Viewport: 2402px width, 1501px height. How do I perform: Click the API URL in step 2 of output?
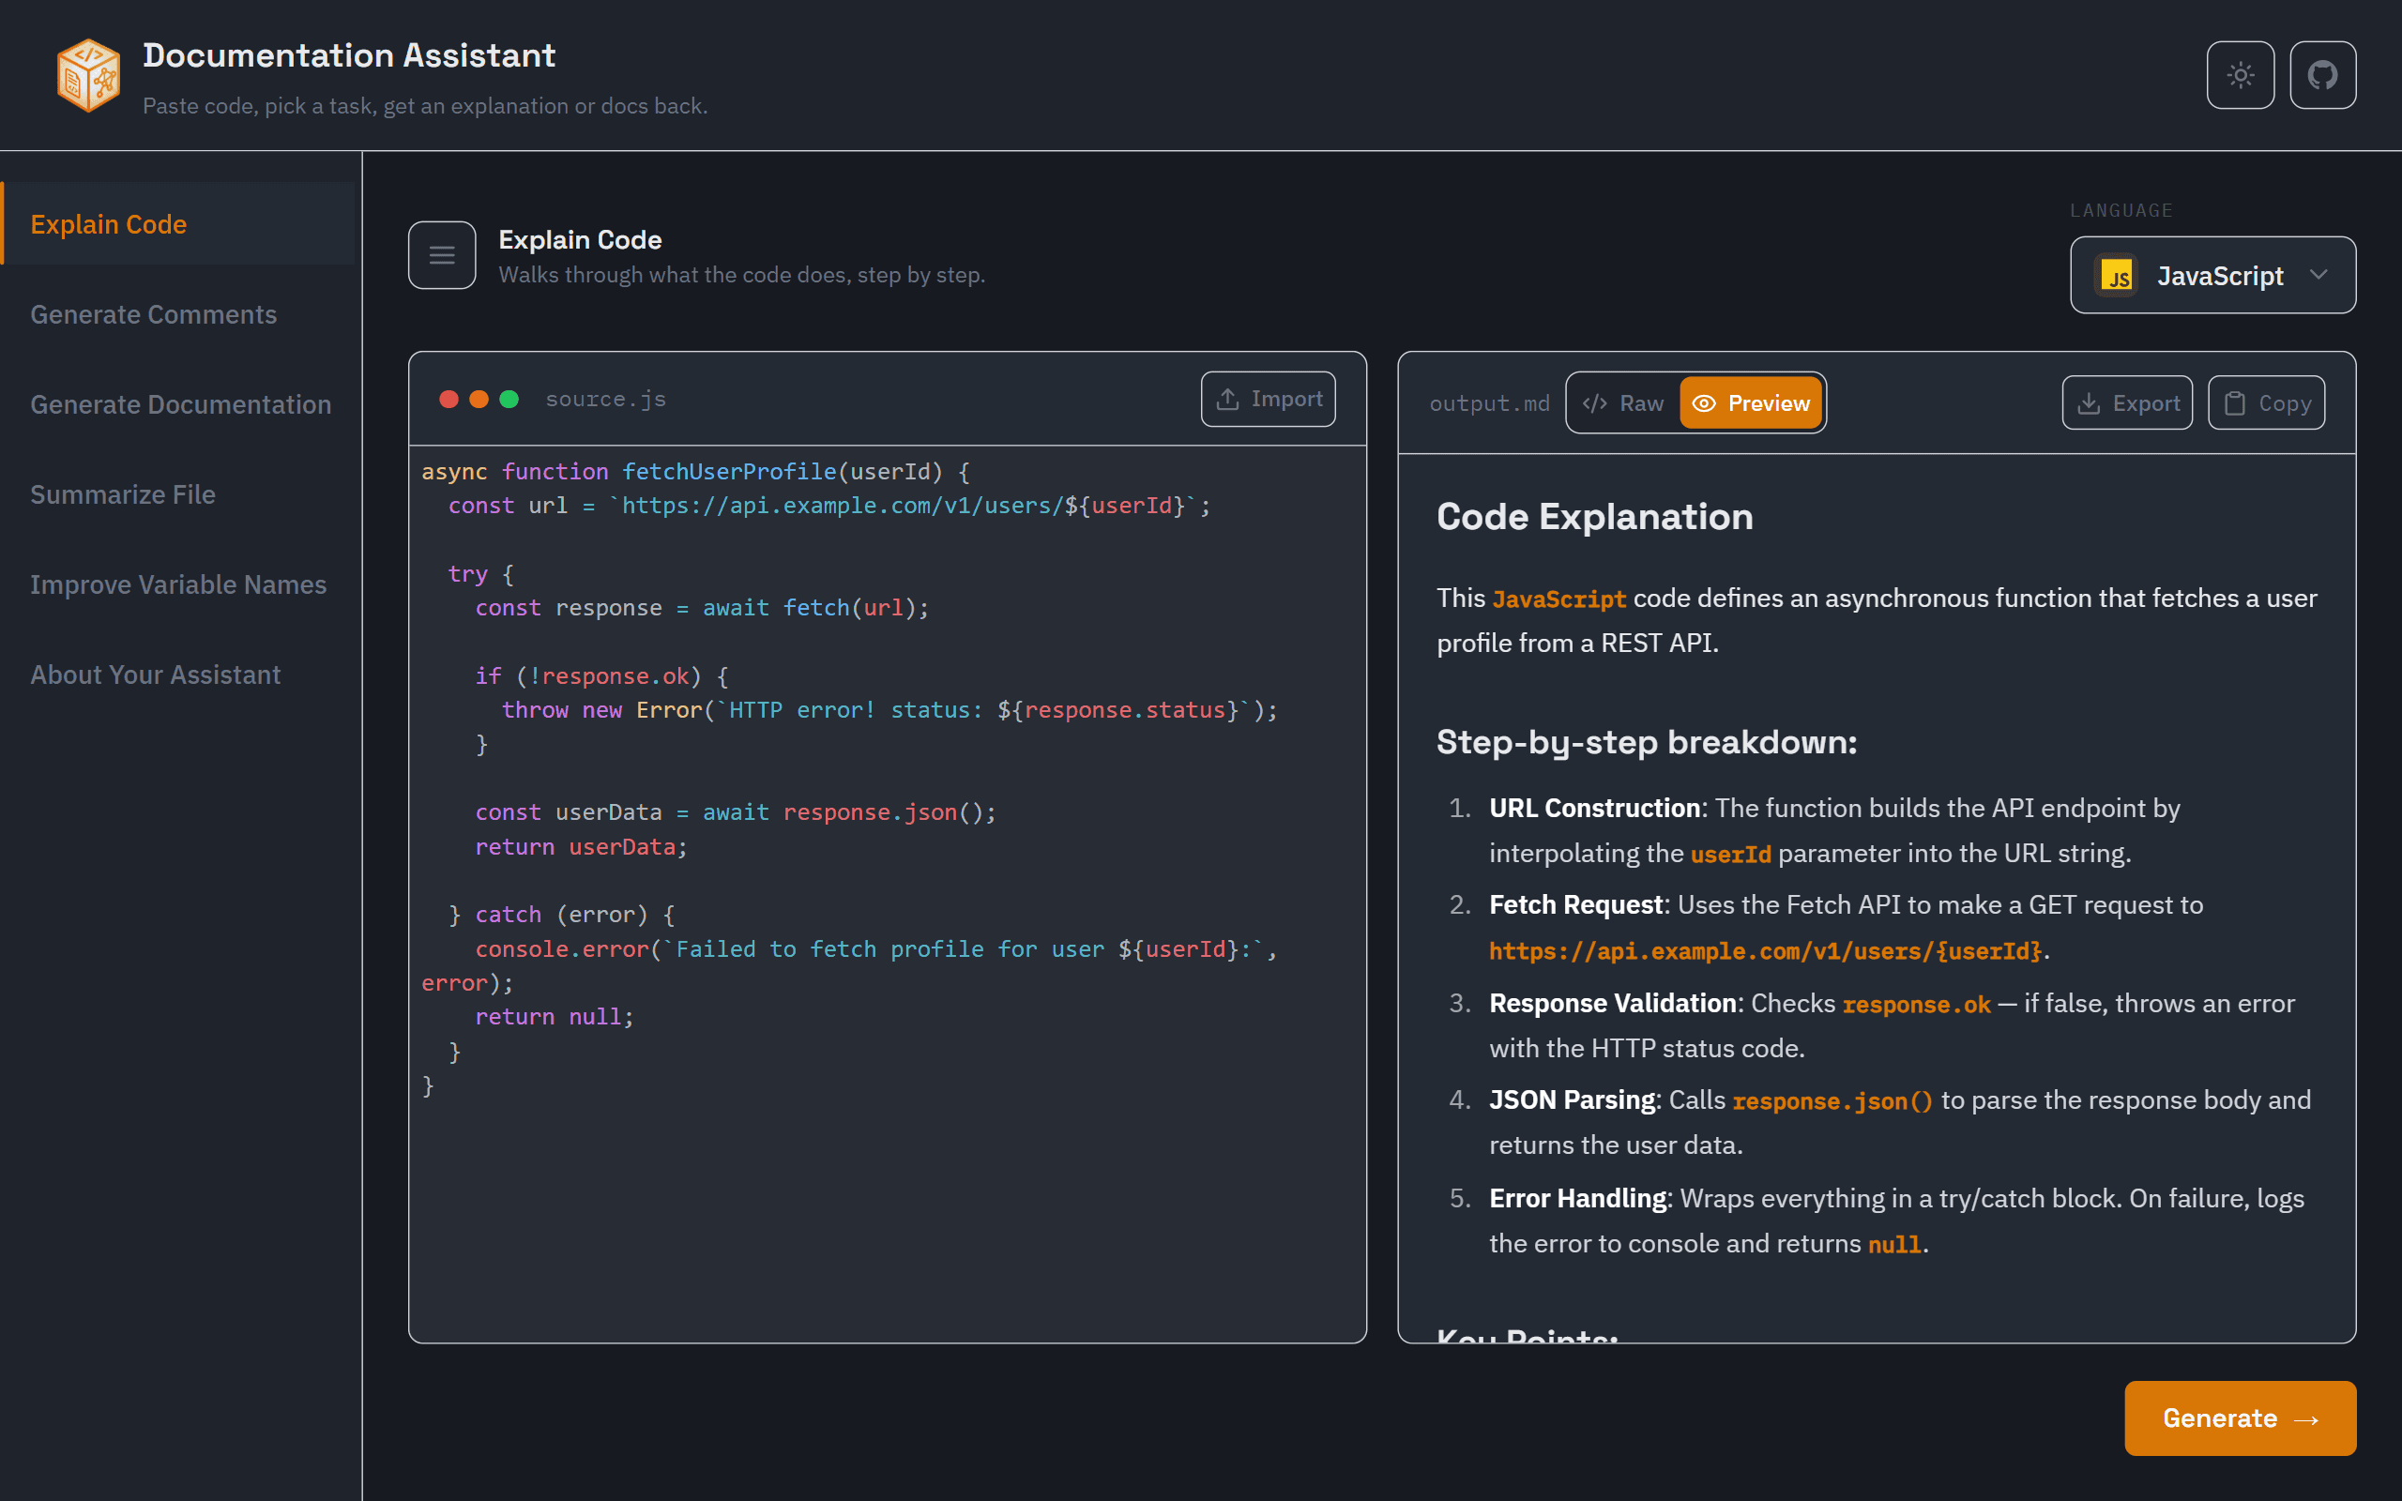click(x=1765, y=951)
